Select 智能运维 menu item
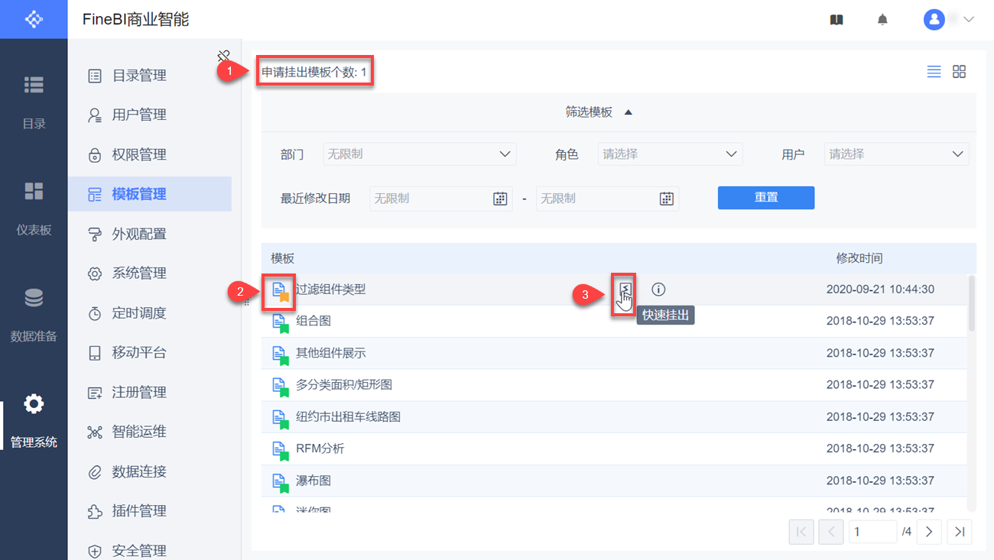 [150, 432]
